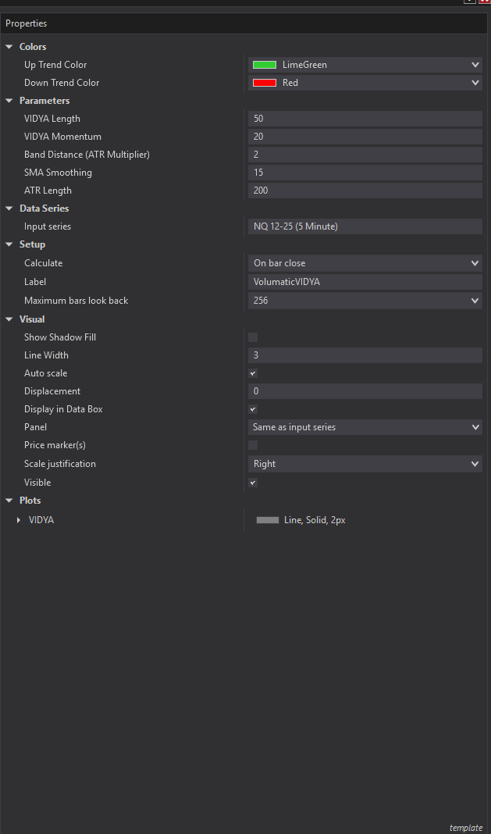Click the SMA Smoothing field
This screenshot has width=491, height=834.
(x=365, y=173)
